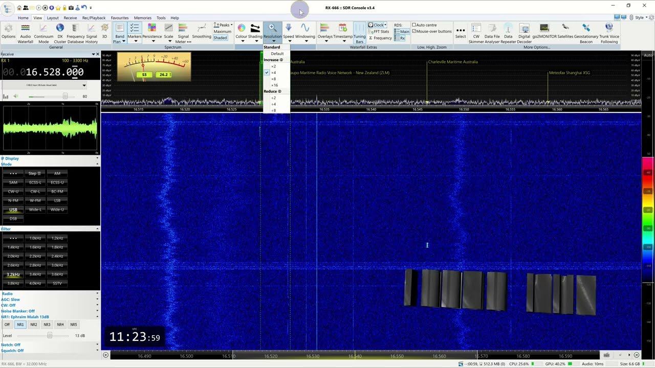Adjust the NR level slider

tap(50, 335)
